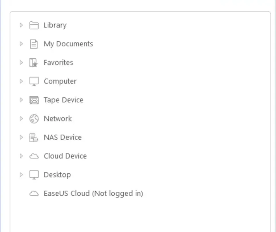Expand the My Documents node arrow

tap(21, 44)
